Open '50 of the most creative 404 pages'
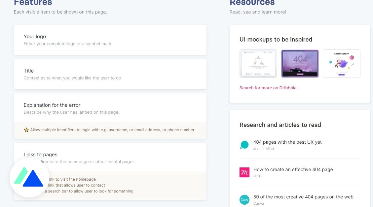The height and width of the screenshot is (207, 373). [303, 197]
